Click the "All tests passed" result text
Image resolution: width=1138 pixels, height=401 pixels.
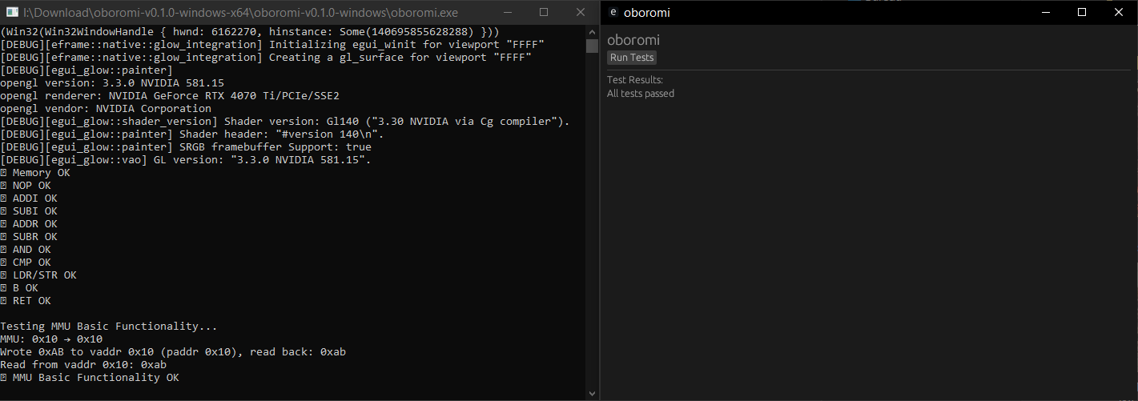click(641, 94)
